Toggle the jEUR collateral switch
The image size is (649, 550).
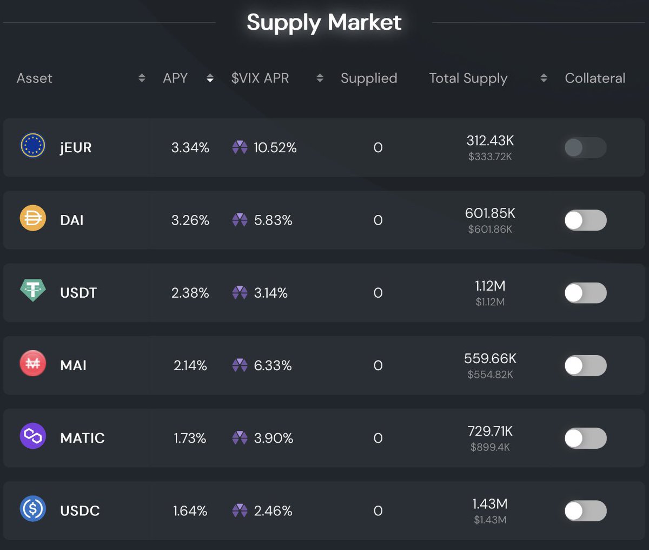(x=585, y=147)
